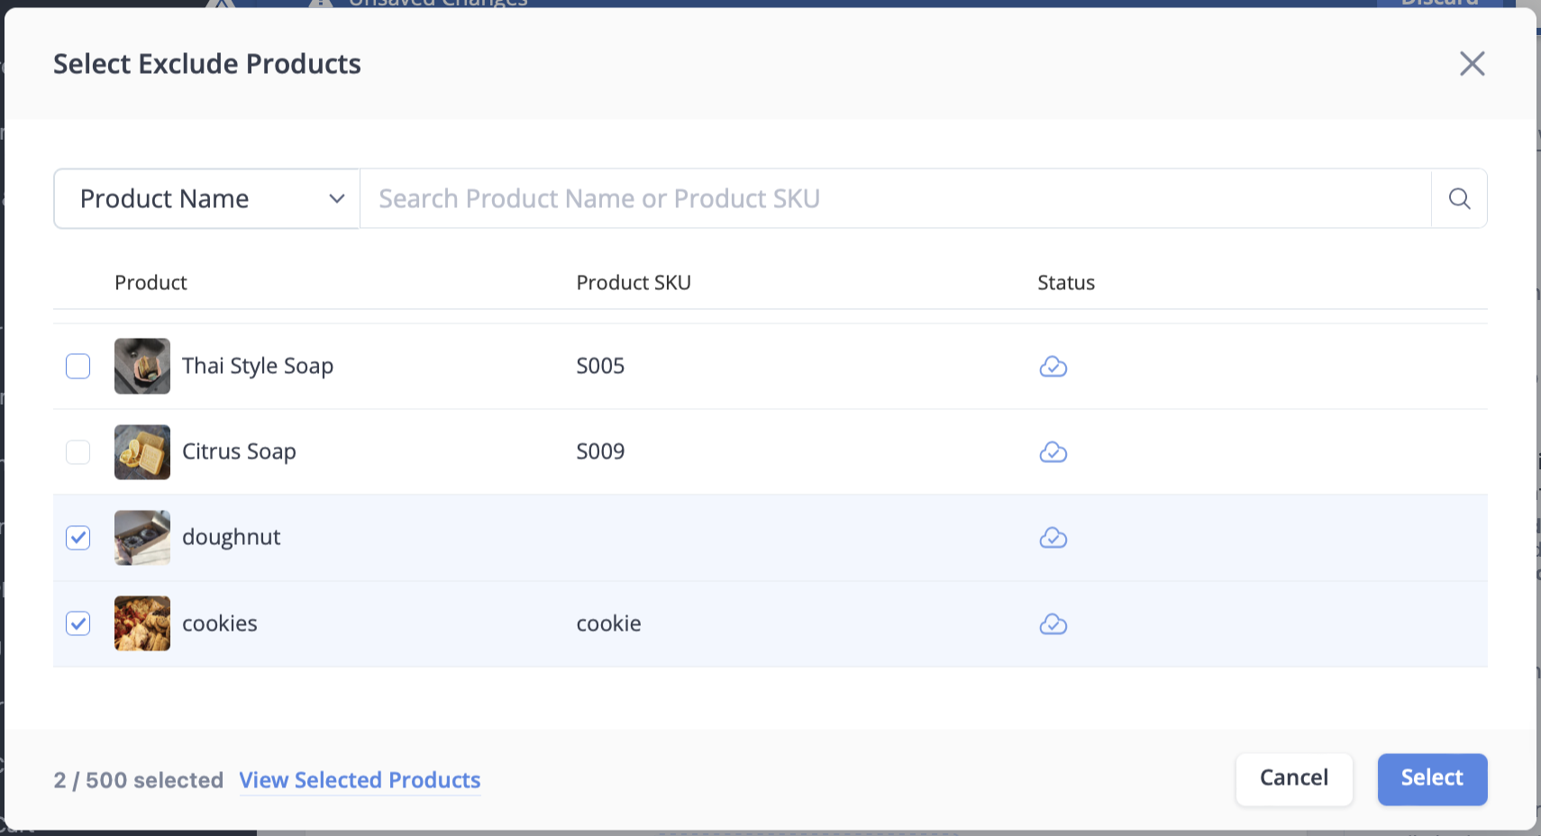The width and height of the screenshot is (1541, 836).
Task: Open the View Selected Products link
Action: (360, 780)
